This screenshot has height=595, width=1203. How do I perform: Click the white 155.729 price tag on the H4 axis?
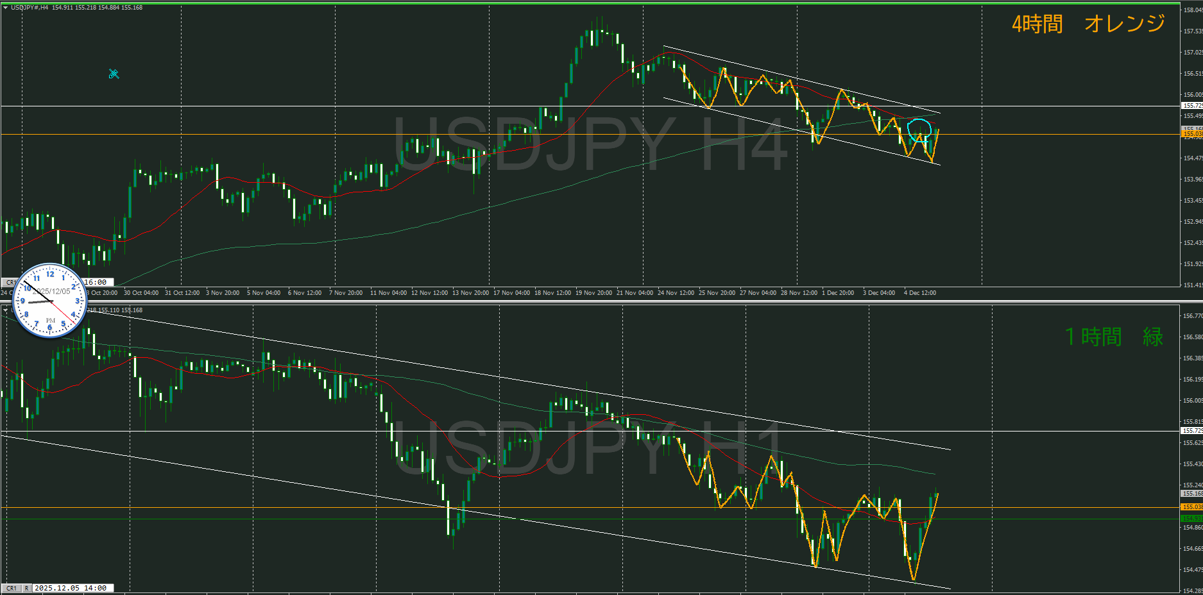click(x=1191, y=105)
